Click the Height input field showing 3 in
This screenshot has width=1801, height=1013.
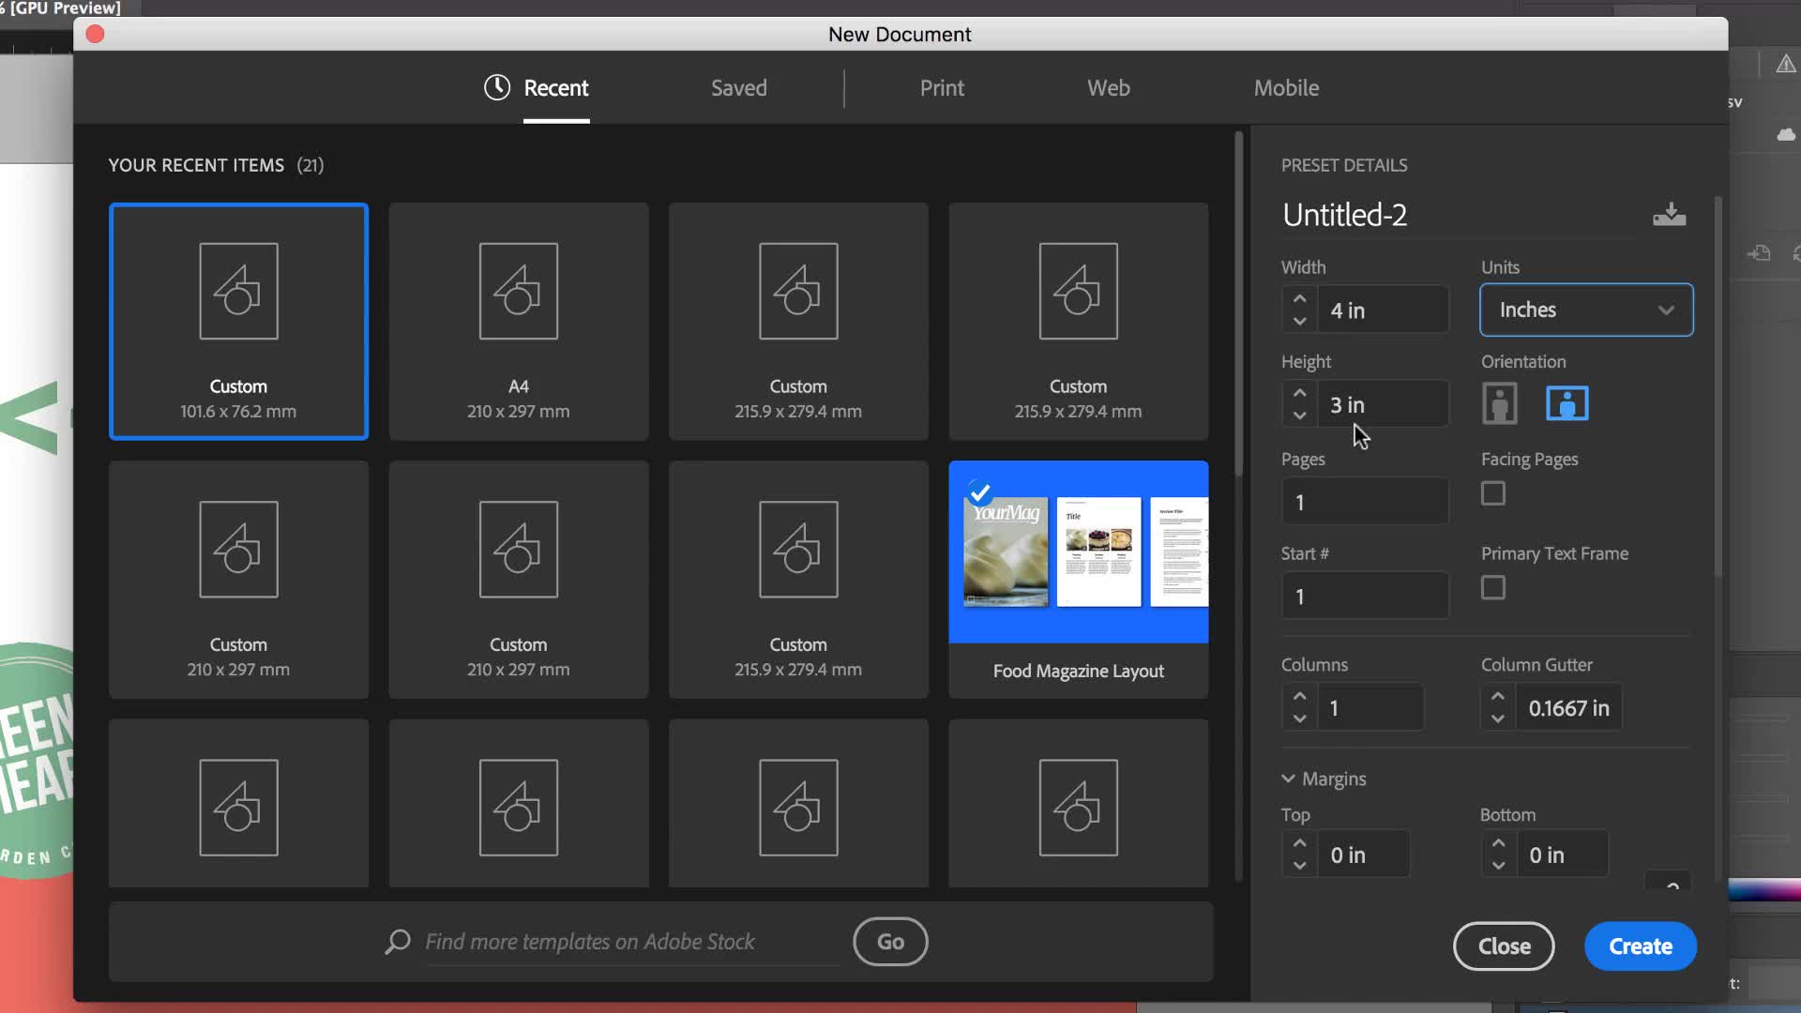[x=1384, y=404]
